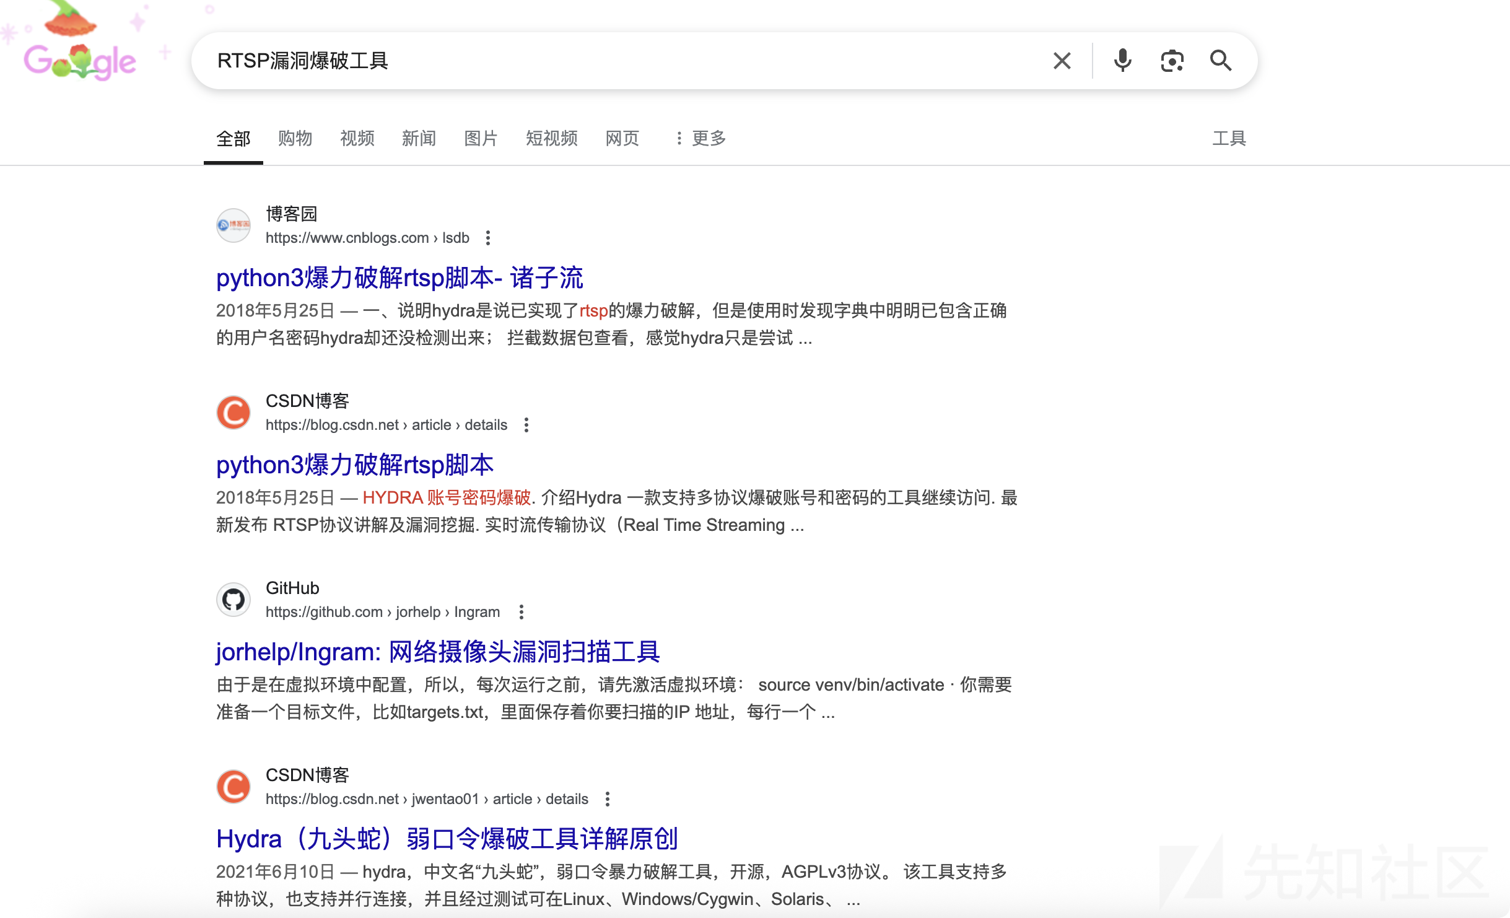The height and width of the screenshot is (918, 1510).
Task: Open Google Lens image search icon
Action: 1172,61
